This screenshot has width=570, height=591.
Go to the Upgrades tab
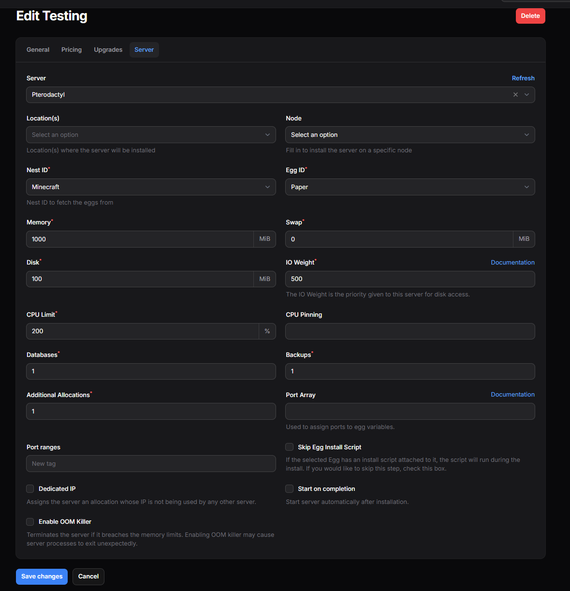click(108, 50)
